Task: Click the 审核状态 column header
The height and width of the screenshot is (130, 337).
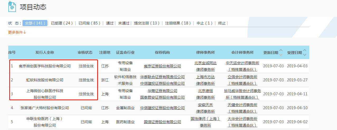Action: 85,52
